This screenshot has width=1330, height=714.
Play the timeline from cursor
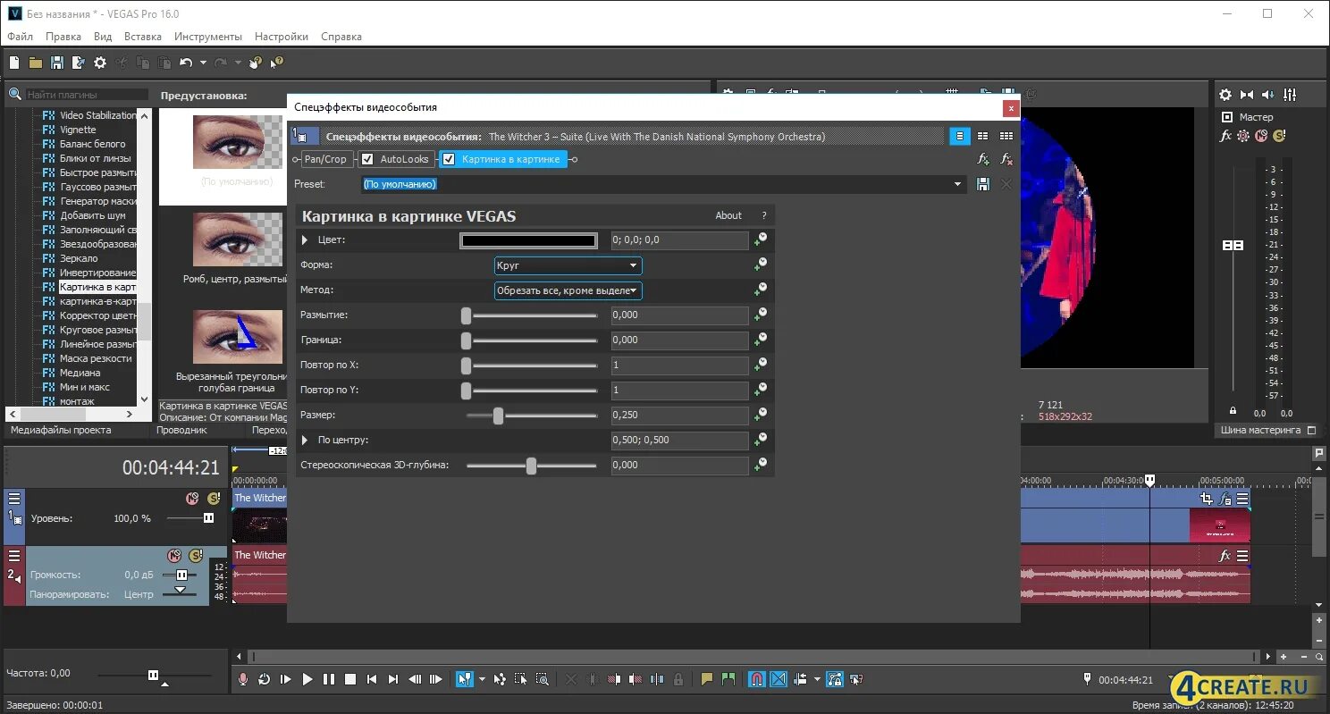point(307,679)
